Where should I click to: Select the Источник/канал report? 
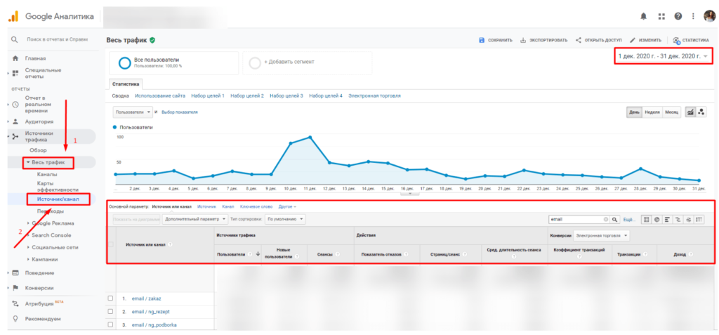58,199
